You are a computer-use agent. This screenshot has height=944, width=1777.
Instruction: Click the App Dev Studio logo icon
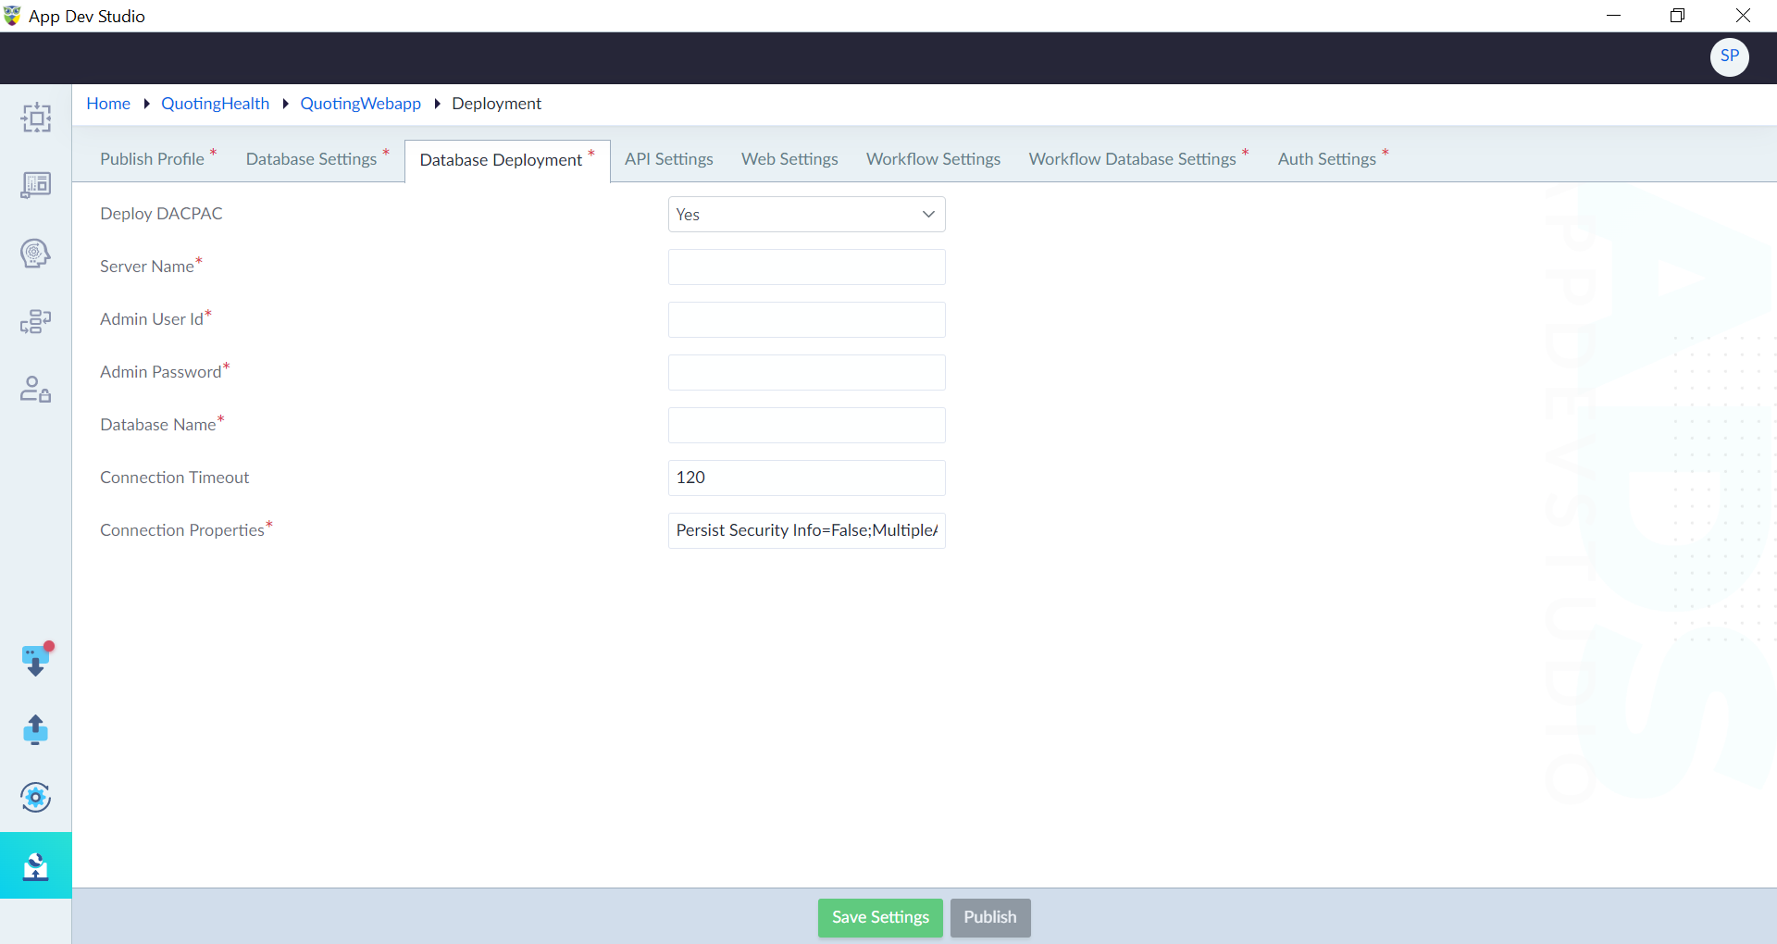tap(12, 16)
